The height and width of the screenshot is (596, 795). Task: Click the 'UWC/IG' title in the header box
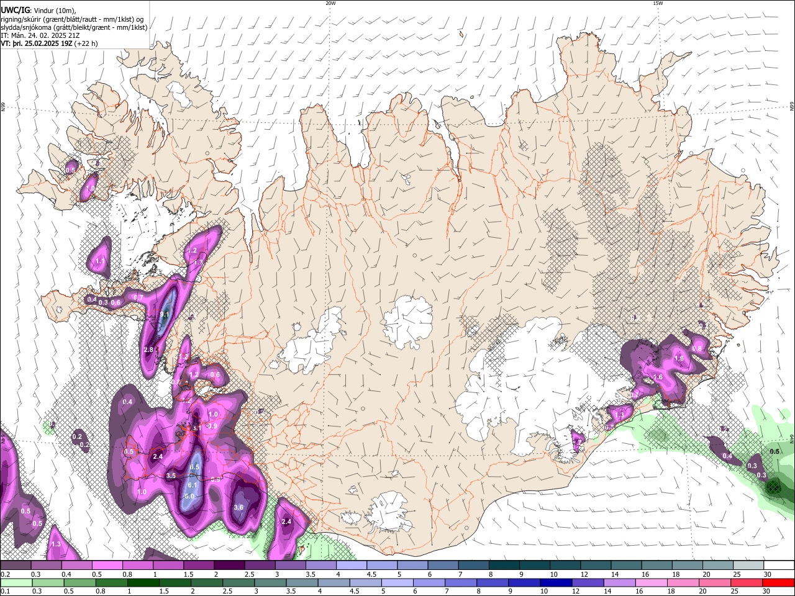[x=15, y=10]
